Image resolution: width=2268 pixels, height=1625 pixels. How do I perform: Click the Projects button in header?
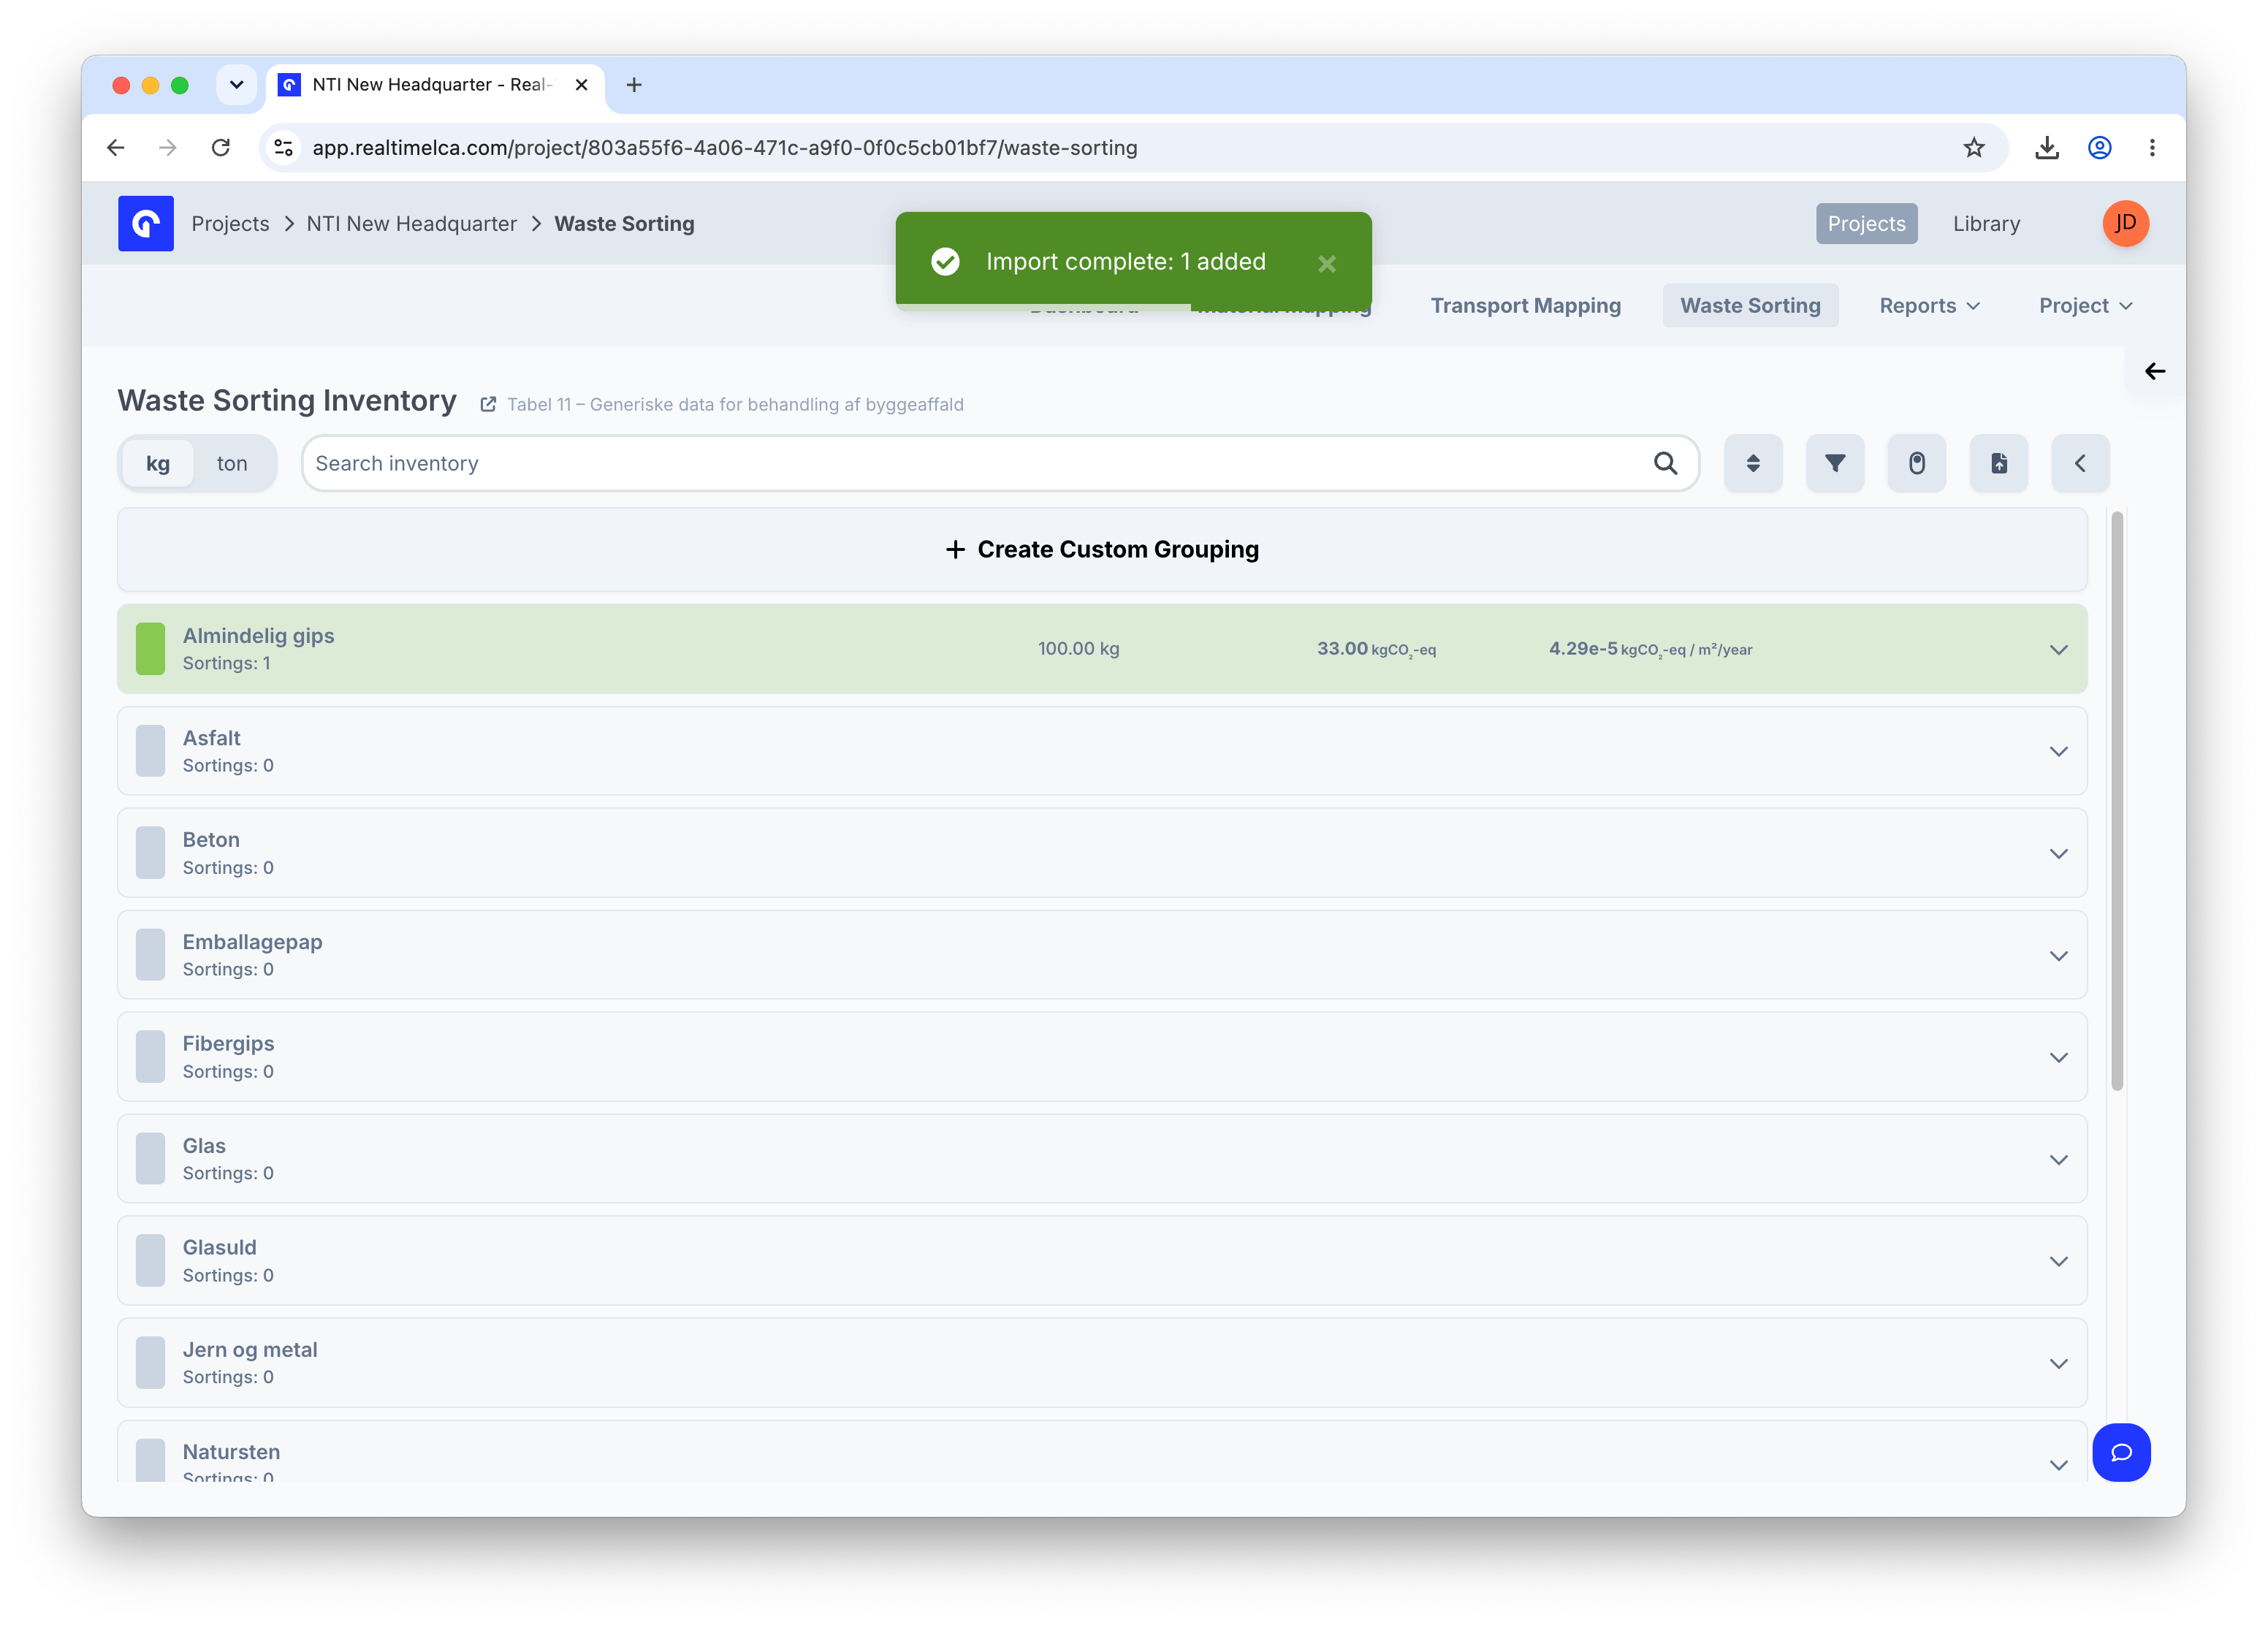click(1866, 223)
